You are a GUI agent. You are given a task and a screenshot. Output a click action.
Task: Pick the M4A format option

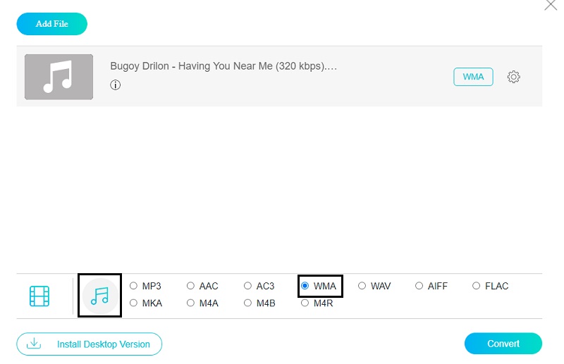[191, 303]
